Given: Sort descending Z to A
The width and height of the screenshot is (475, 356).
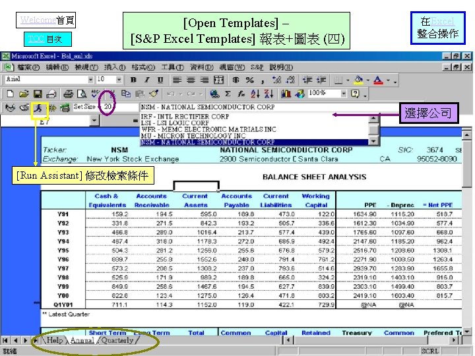Looking at the screenshot, I should [x=269, y=94].
